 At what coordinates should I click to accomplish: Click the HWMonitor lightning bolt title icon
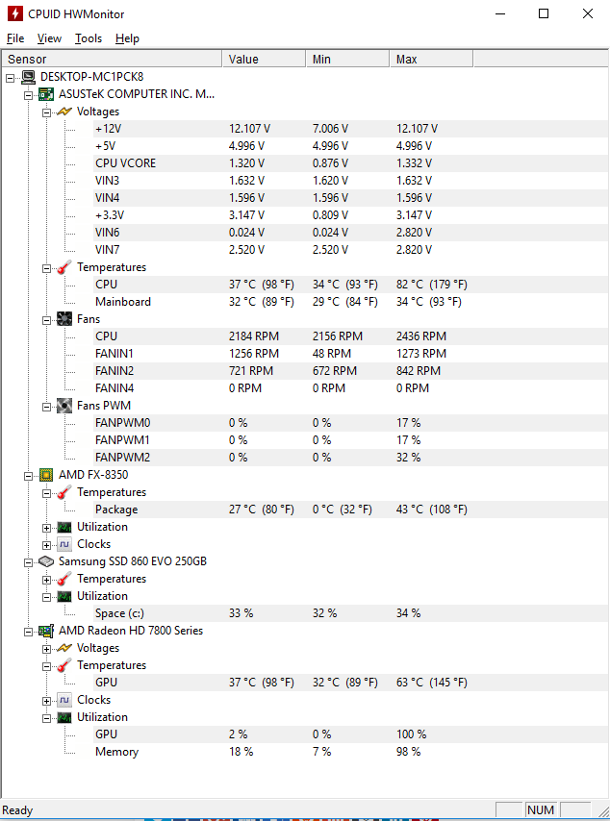click(x=13, y=14)
